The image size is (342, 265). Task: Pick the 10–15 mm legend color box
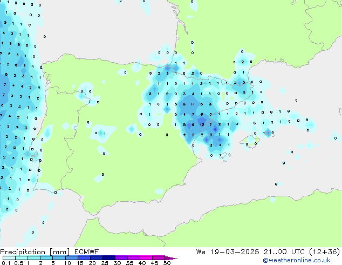point(71,258)
